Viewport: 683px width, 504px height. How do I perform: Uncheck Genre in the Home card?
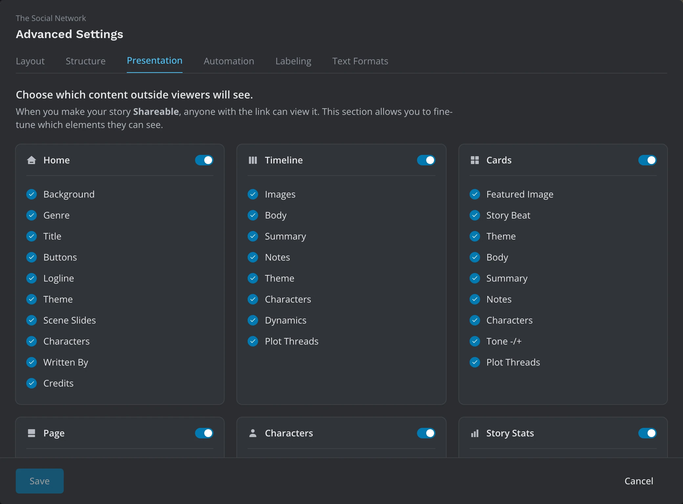pyautogui.click(x=32, y=215)
